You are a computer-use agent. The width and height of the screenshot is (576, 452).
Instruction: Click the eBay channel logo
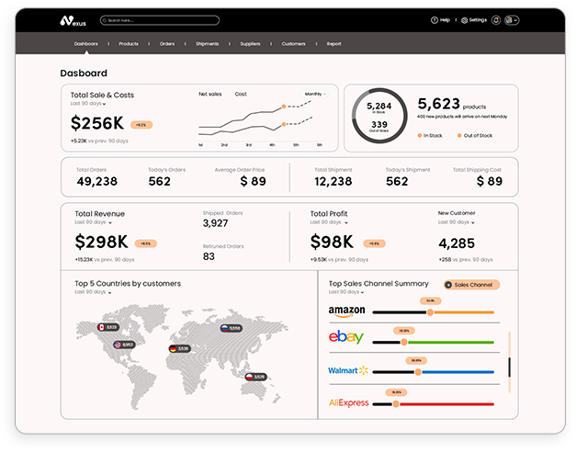tap(345, 338)
